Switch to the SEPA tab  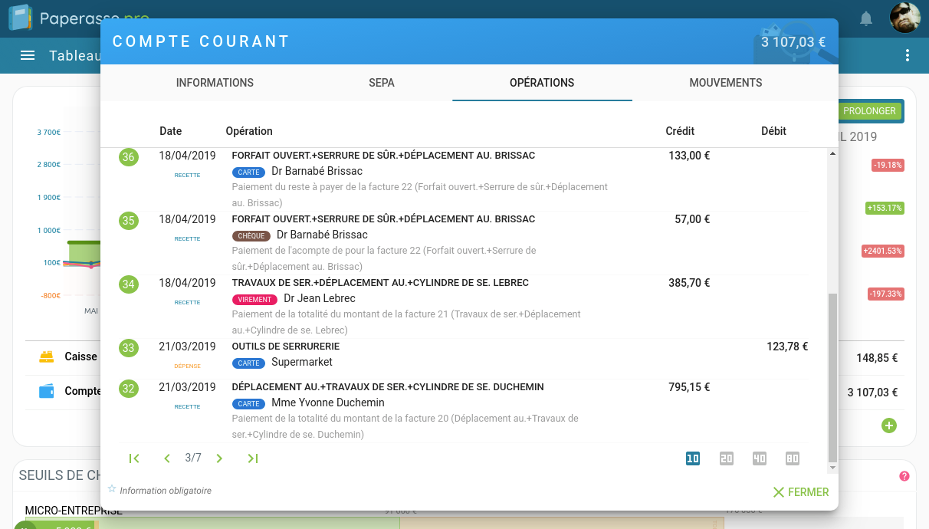[x=381, y=83]
